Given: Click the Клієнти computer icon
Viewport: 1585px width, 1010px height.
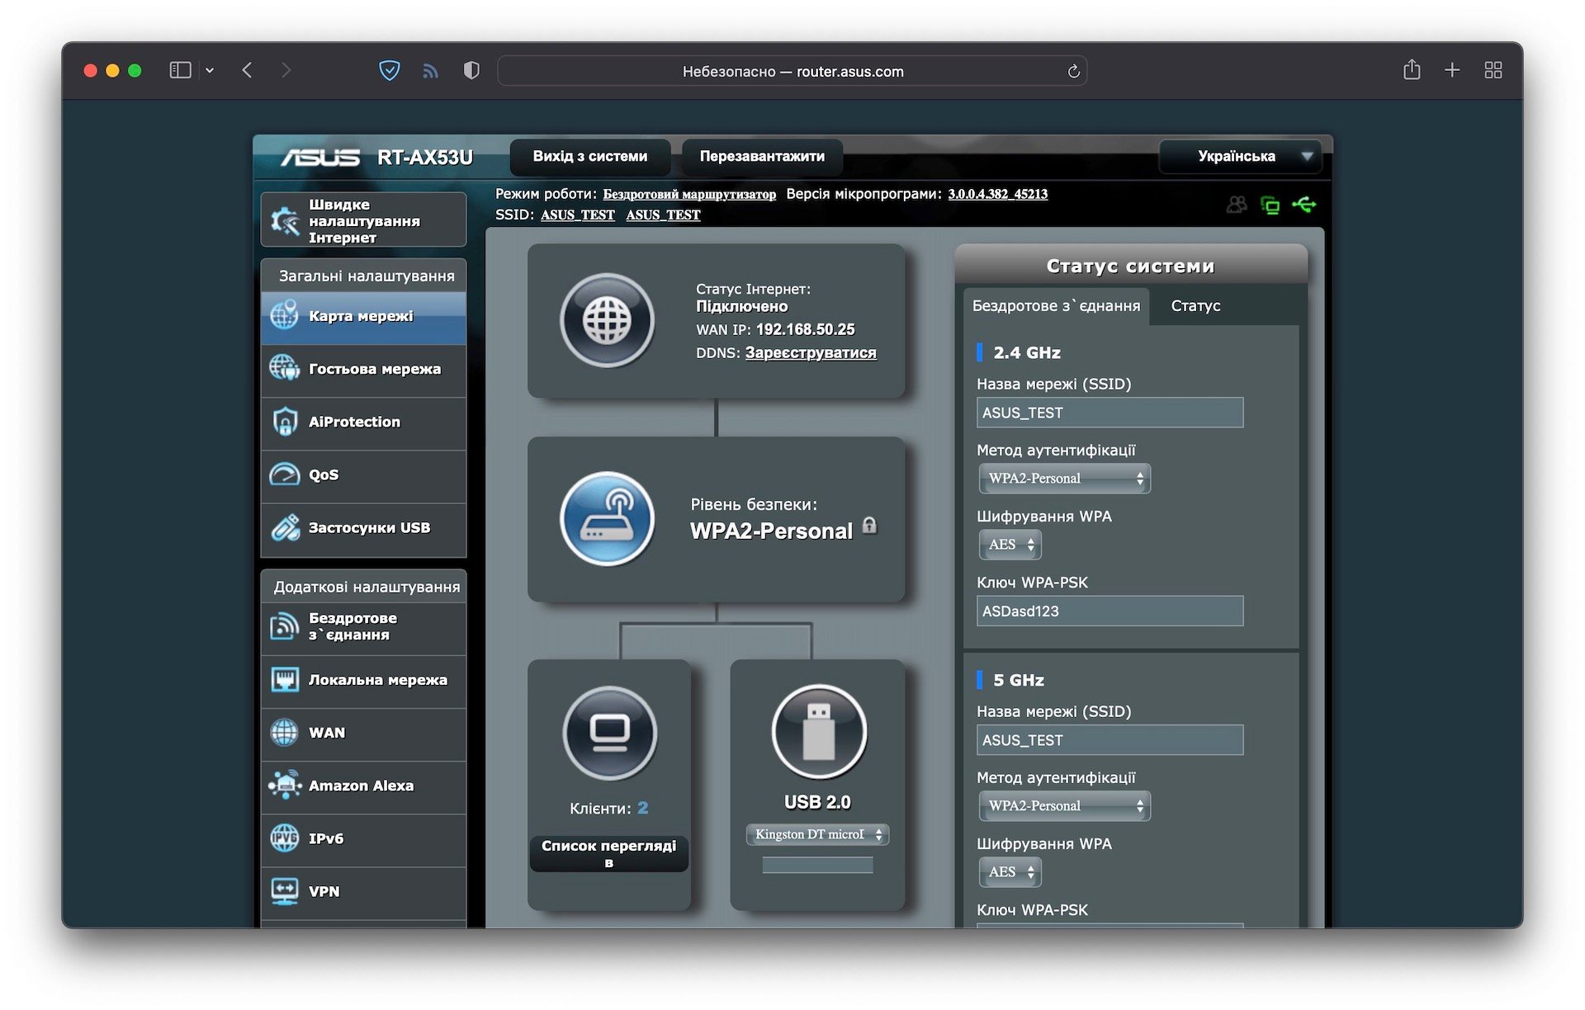Looking at the screenshot, I should click(x=610, y=733).
